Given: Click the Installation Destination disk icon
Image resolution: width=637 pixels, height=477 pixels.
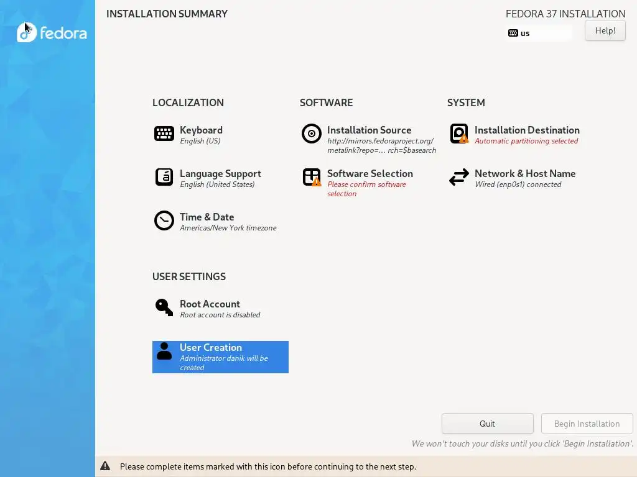Looking at the screenshot, I should (x=459, y=134).
